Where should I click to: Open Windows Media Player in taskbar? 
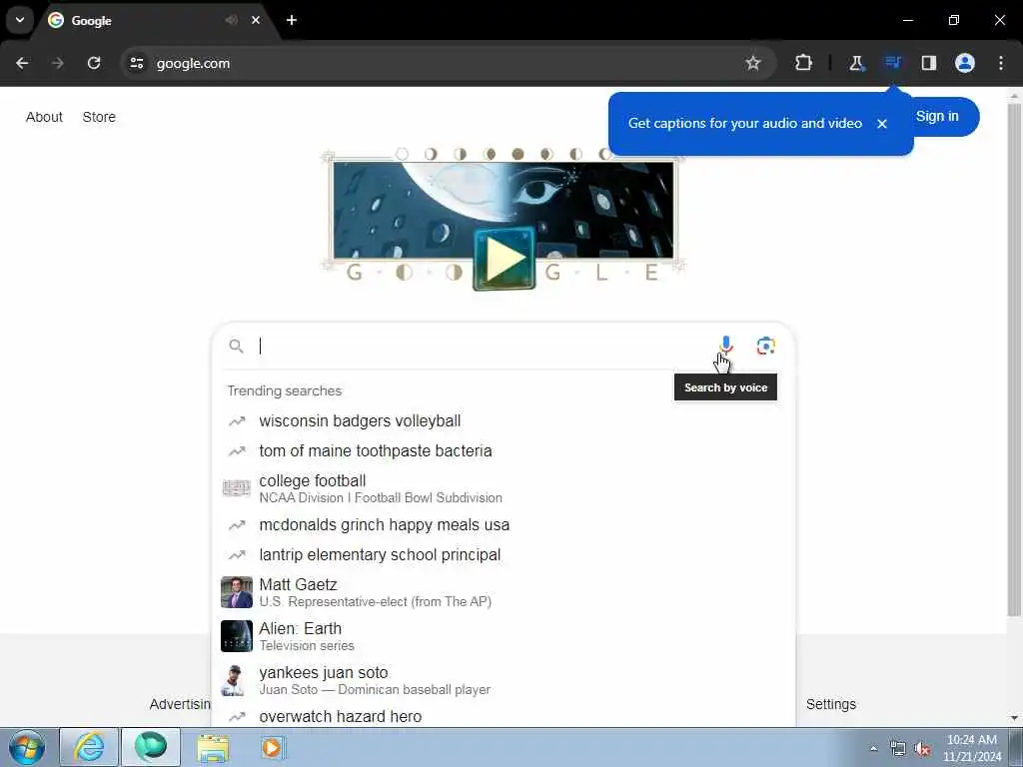click(x=272, y=747)
